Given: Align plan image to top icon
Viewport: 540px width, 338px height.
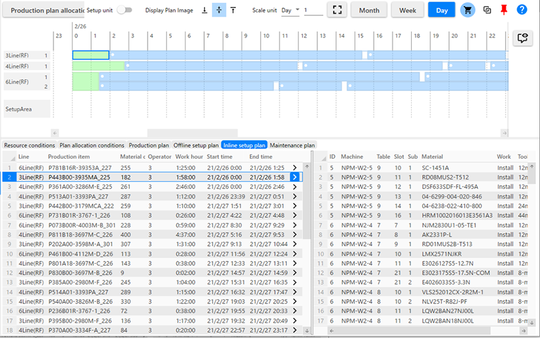Looking at the screenshot, I should (x=233, y=10).
